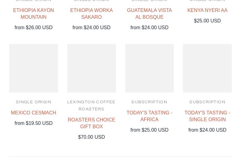Viewport: 241px width, 167px height.
Task: Click the Kenya Nyeri AA title
Action: click(x=207, y=10)
